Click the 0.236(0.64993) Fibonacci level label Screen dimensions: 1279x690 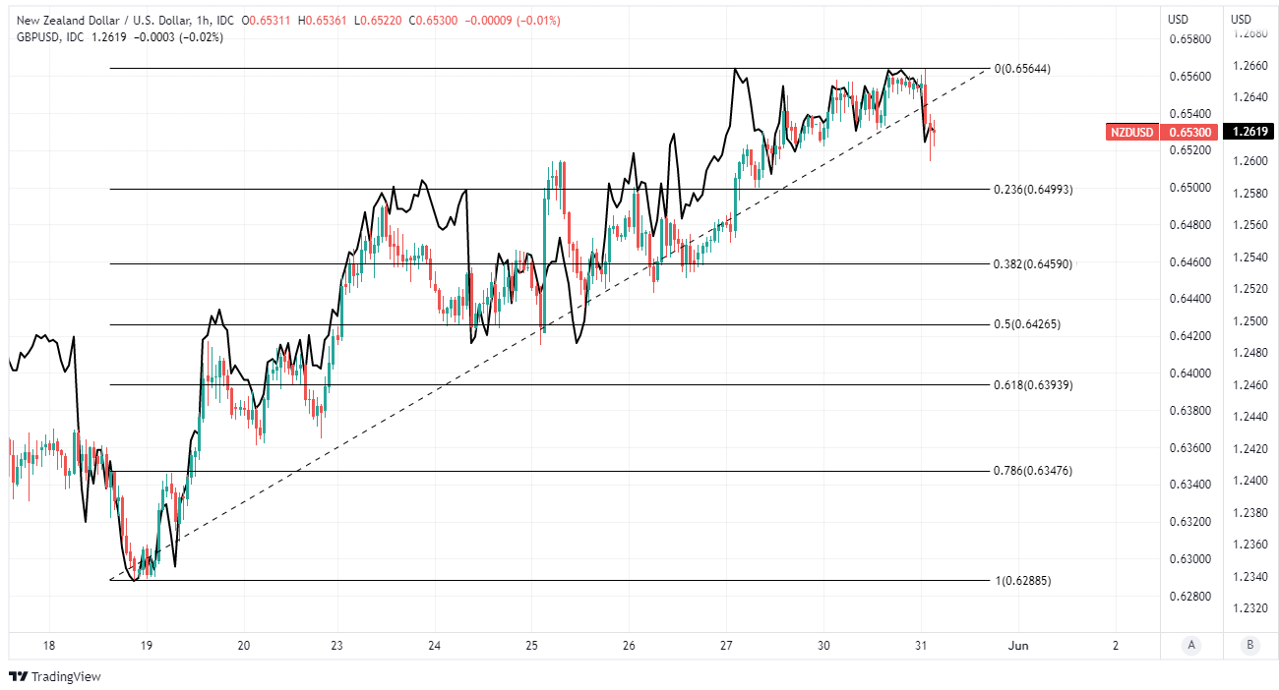tap(1031, 189)
